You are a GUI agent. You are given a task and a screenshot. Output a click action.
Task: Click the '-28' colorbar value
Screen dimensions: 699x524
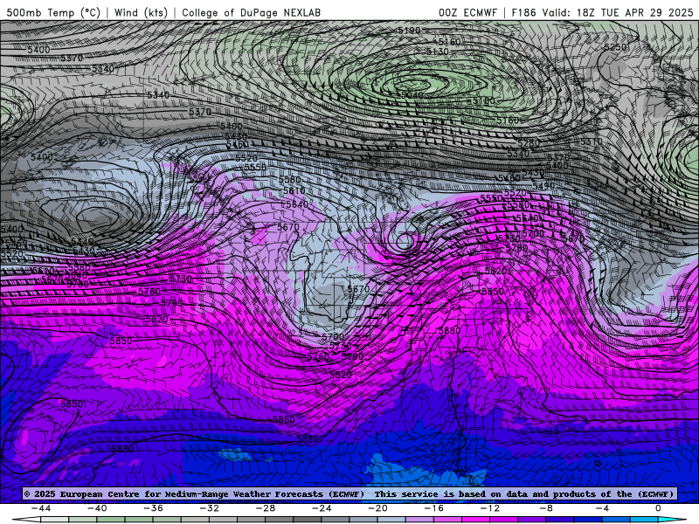266,508
